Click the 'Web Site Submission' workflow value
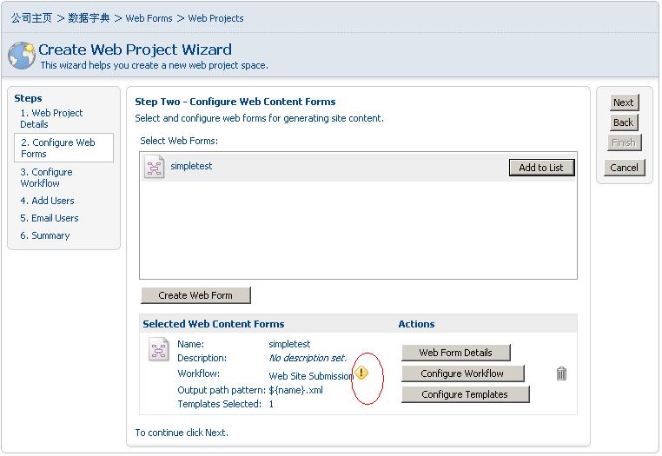Image resolution: width=662 pixels, height=456 pixels. click(311, 376)
